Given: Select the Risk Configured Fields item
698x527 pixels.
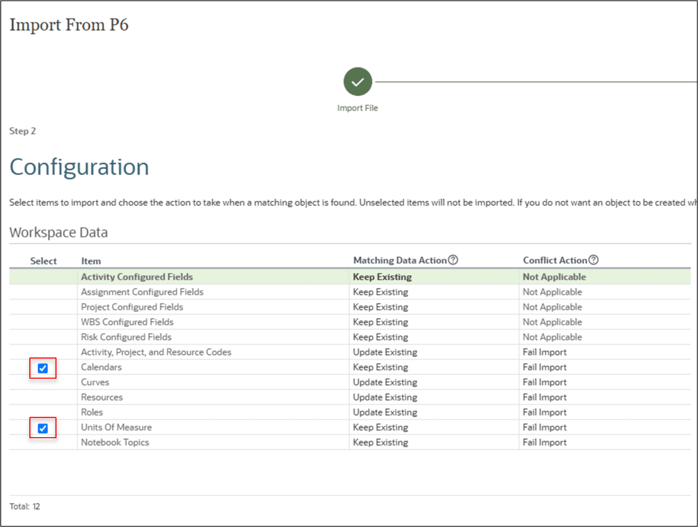Looking at the screenshot, I should coord(126,337).
